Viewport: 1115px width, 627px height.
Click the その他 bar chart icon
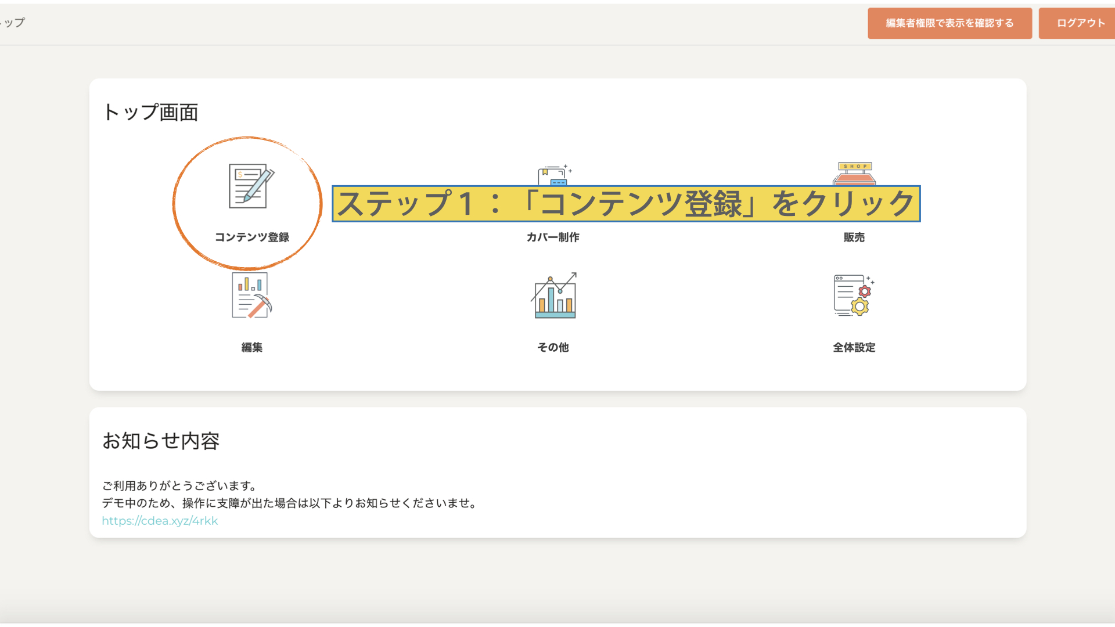tap(554, 296)
